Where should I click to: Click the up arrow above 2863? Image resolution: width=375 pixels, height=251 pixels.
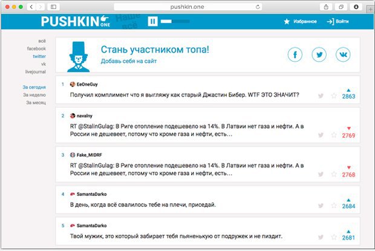[348, 90]
